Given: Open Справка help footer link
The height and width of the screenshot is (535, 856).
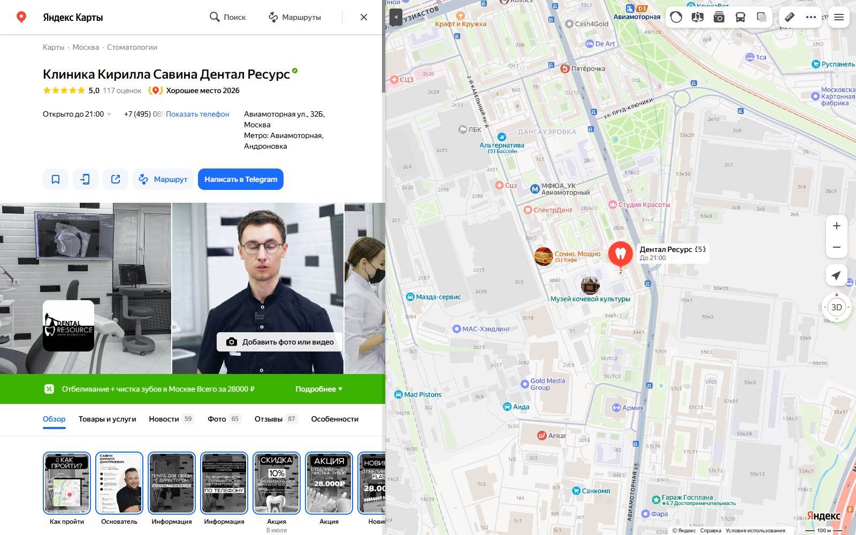Looking at the screenshot, I should [710, 531].
